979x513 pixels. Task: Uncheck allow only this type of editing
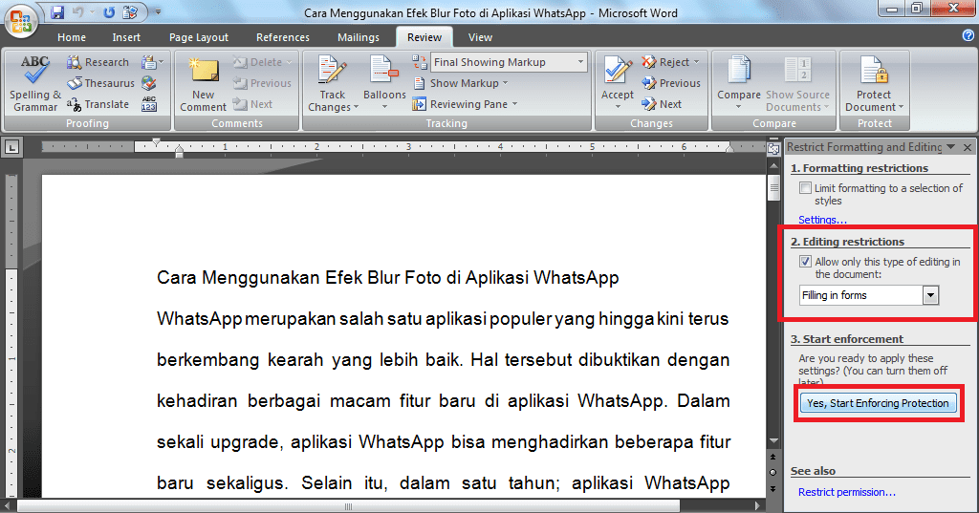coord(806,262)
